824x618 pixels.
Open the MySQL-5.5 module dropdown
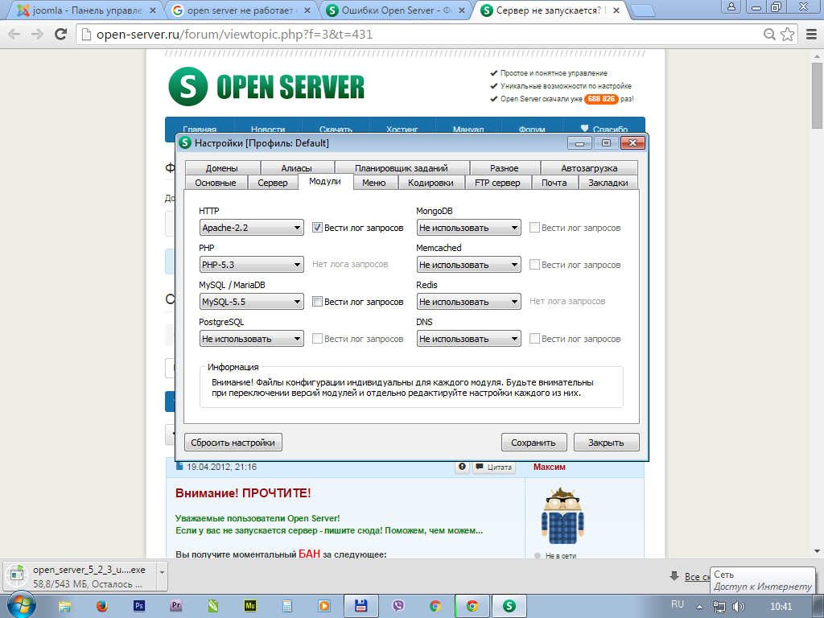click(x=251, y=302)
